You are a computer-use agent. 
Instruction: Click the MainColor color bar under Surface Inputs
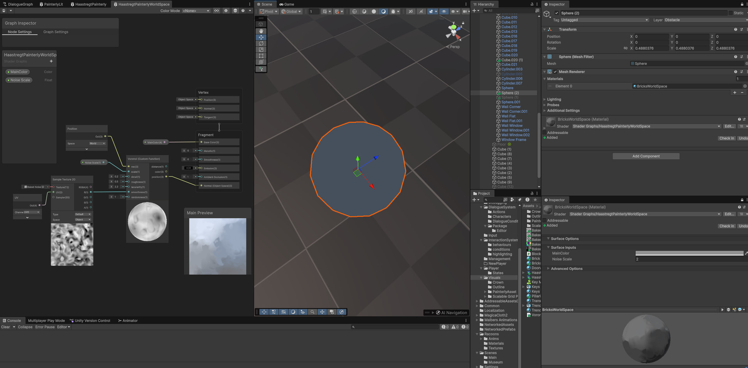[690, 253]
